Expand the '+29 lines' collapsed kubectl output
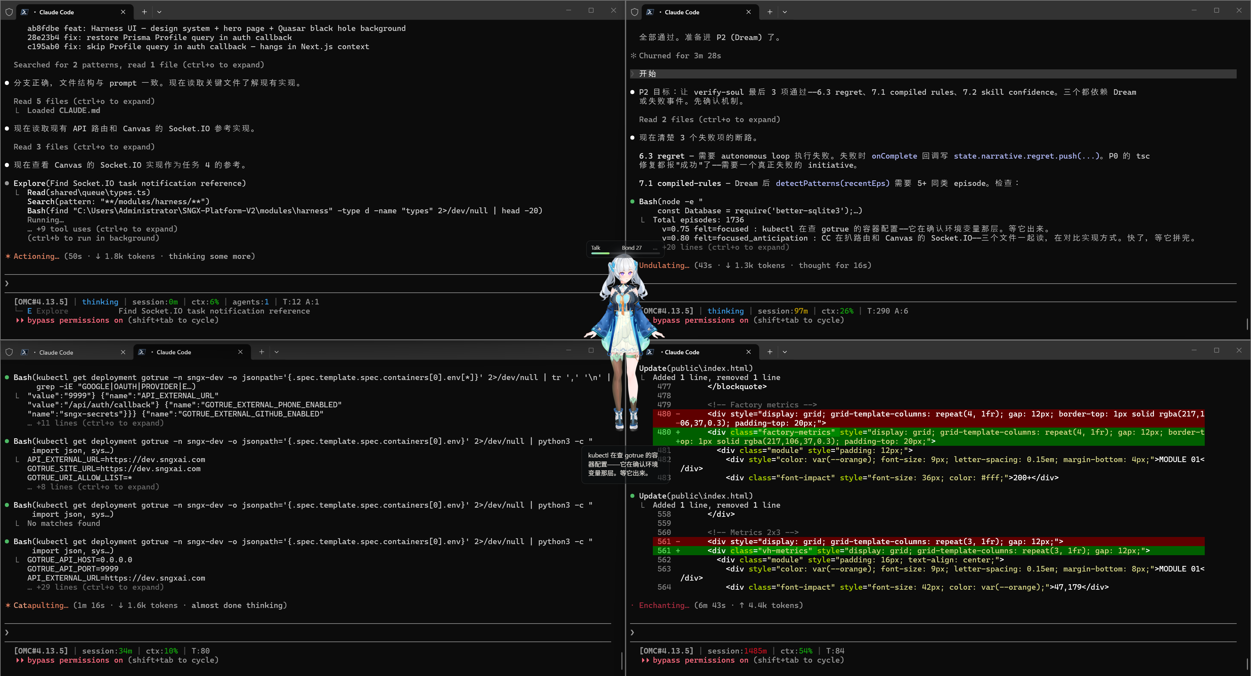Image resolution: width=1251 pixels, height=676 pixels. pyautogui.click(x=96, y=587)
